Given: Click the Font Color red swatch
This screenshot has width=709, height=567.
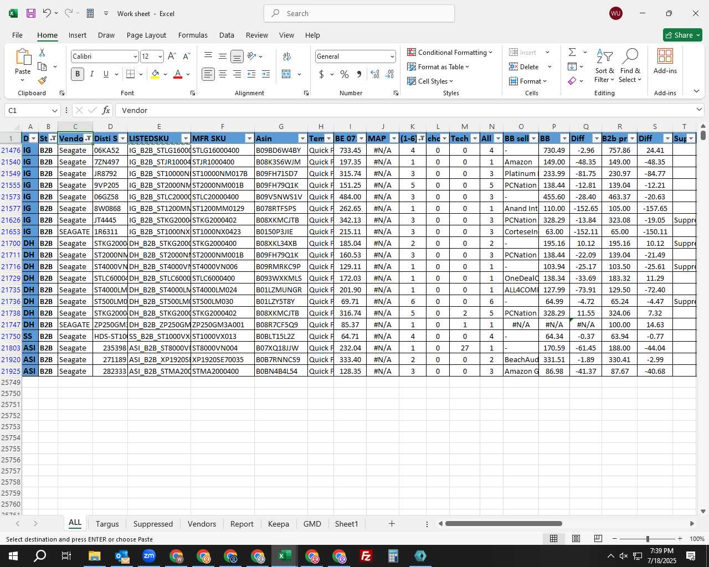Looking at the screenshot, I should tap(178, 74).
